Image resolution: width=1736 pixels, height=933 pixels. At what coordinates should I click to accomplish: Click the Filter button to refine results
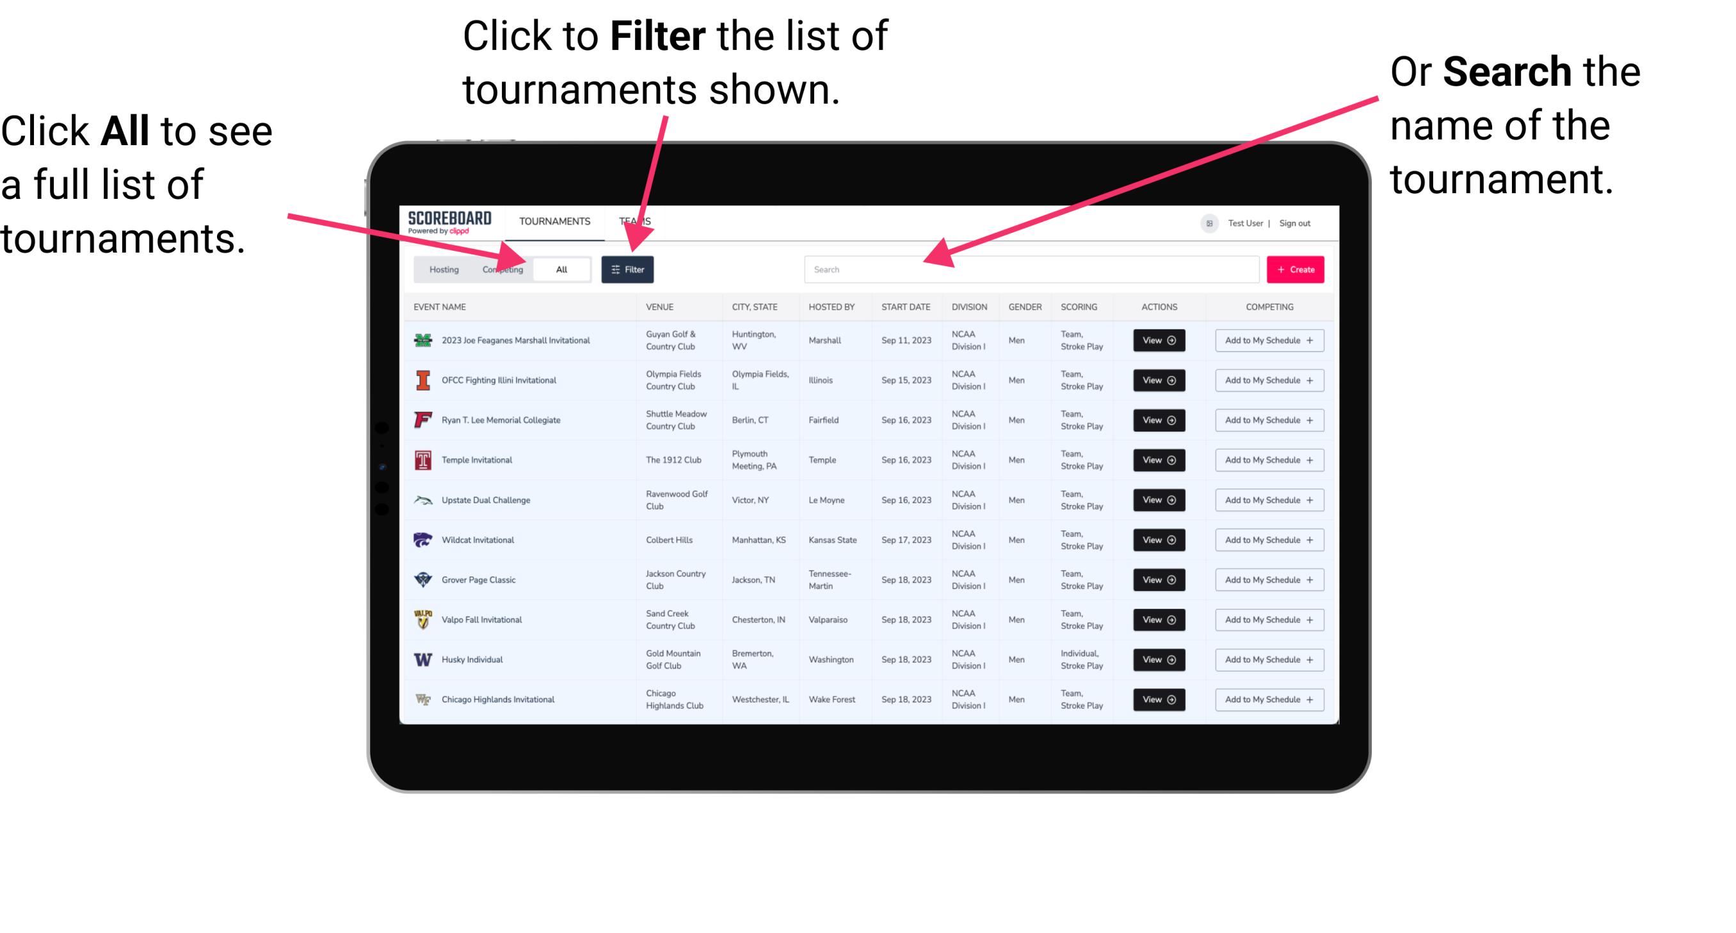point(629,269)
